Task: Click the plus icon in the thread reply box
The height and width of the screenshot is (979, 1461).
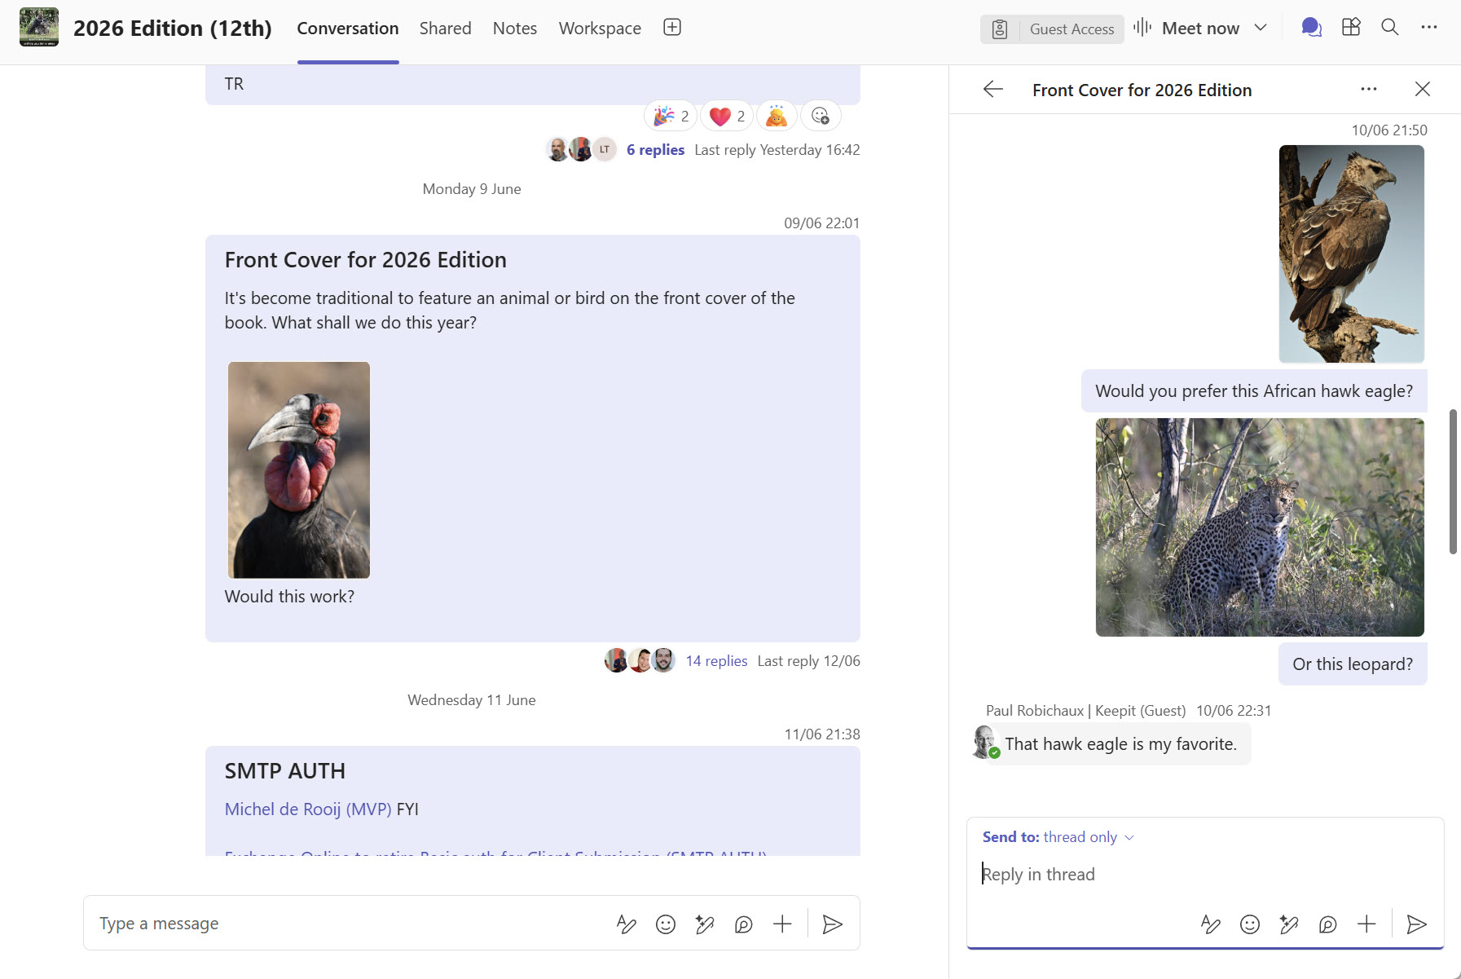Action: [x=1365, y=924]
